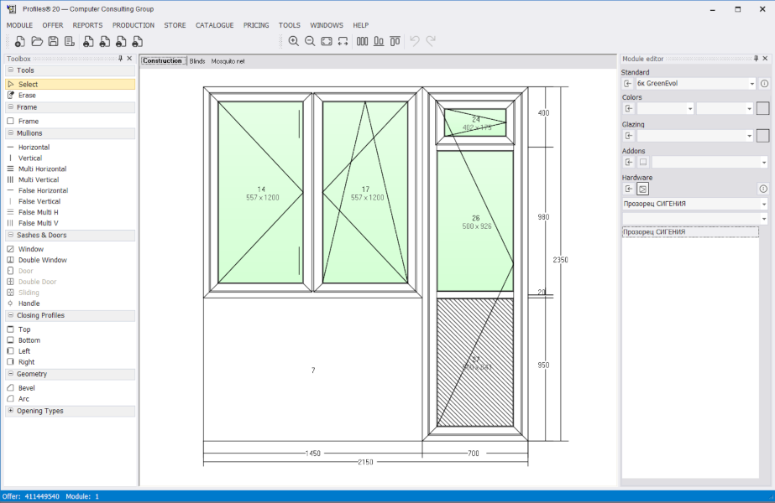775x503 pixels.
Task: Undo the last action
Action: pos(415,41)
